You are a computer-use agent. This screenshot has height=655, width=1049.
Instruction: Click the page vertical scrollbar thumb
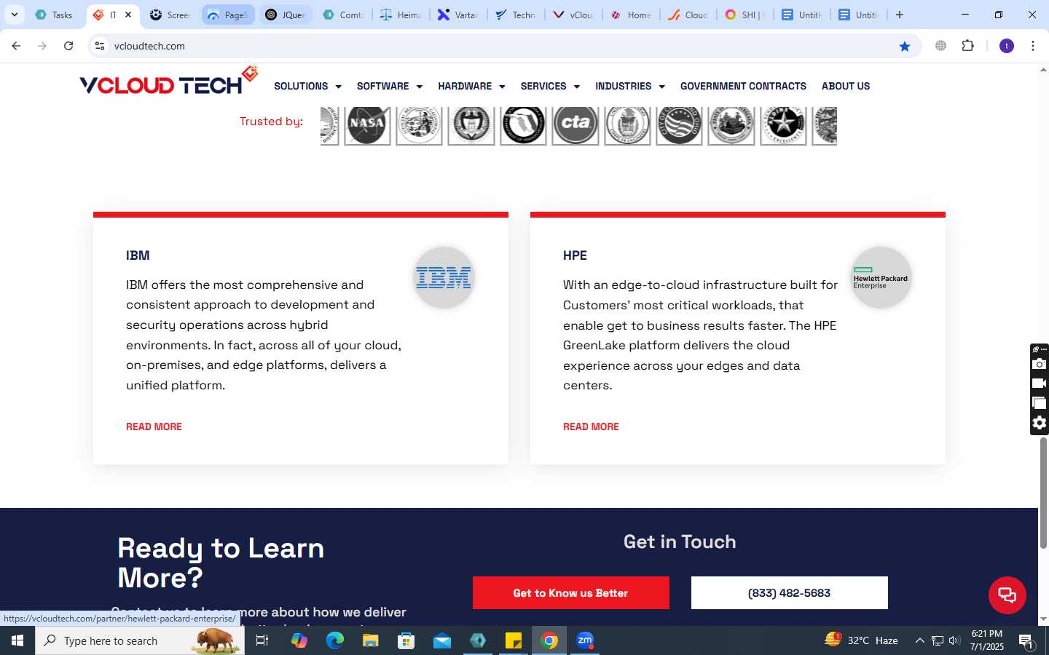(x=1043, y=493)
